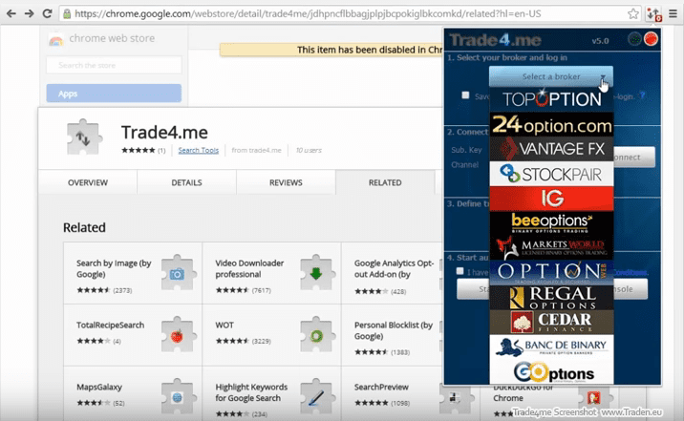Choose Vantage FX from broker list
Screen dimensions: 684x421
[551, 149]
